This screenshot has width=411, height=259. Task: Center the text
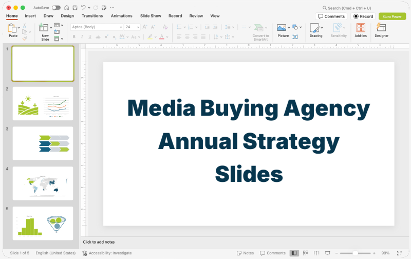pyautogui.click(x=187, y=36)
